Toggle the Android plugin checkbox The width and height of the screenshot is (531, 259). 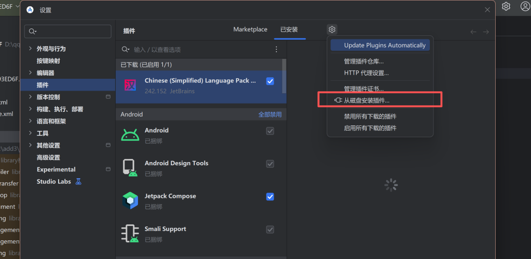[270, 131]
